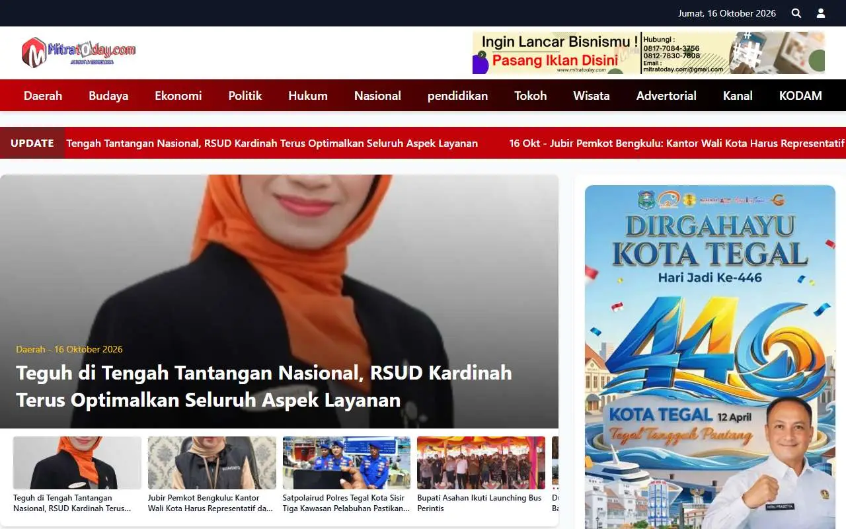This screenshot has width=846, height=529.
Task: Open the Tokoh category
Action: tap(531, 96)
